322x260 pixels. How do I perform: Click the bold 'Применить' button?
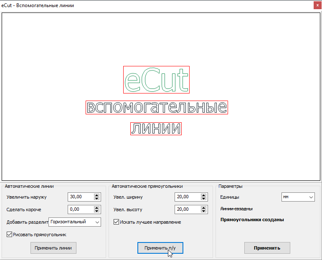tap(267, 248)
